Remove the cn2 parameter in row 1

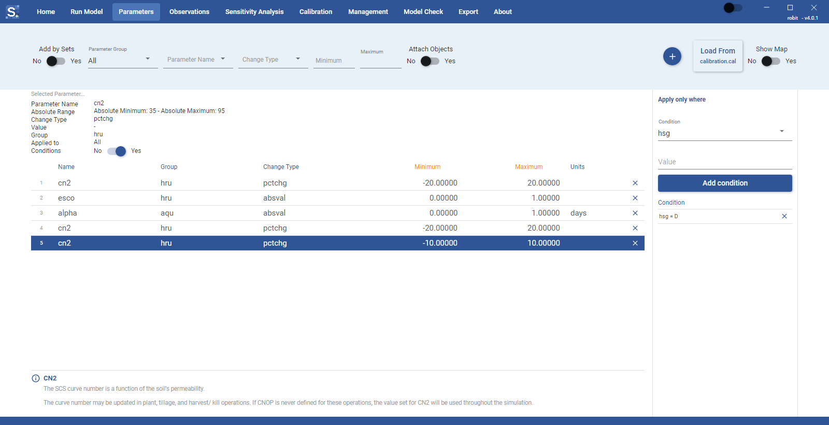[x=635, y=183]
